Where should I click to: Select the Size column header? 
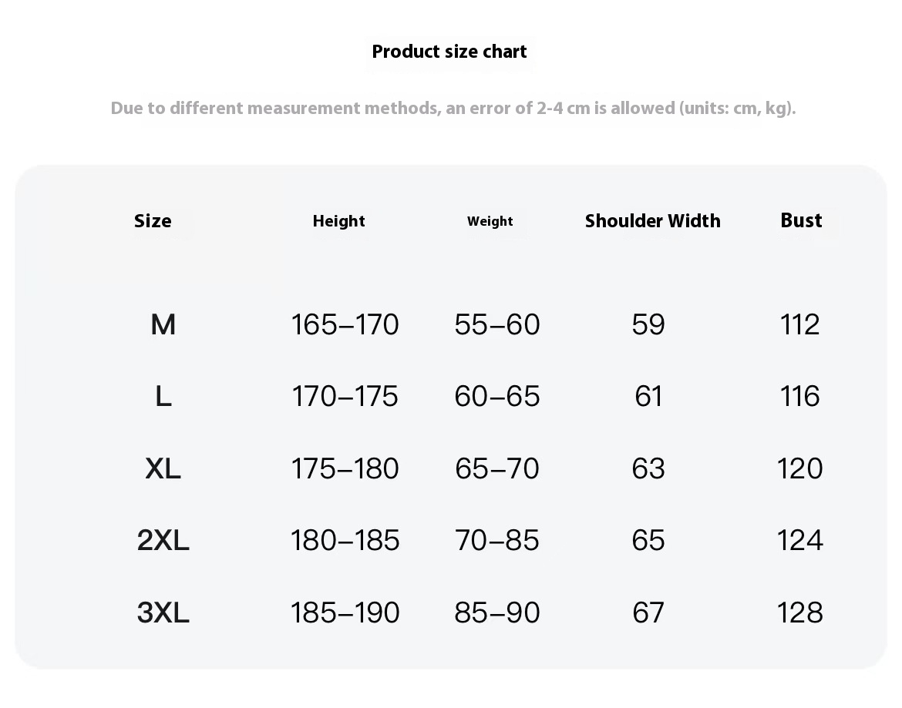[x=153, y=220]
